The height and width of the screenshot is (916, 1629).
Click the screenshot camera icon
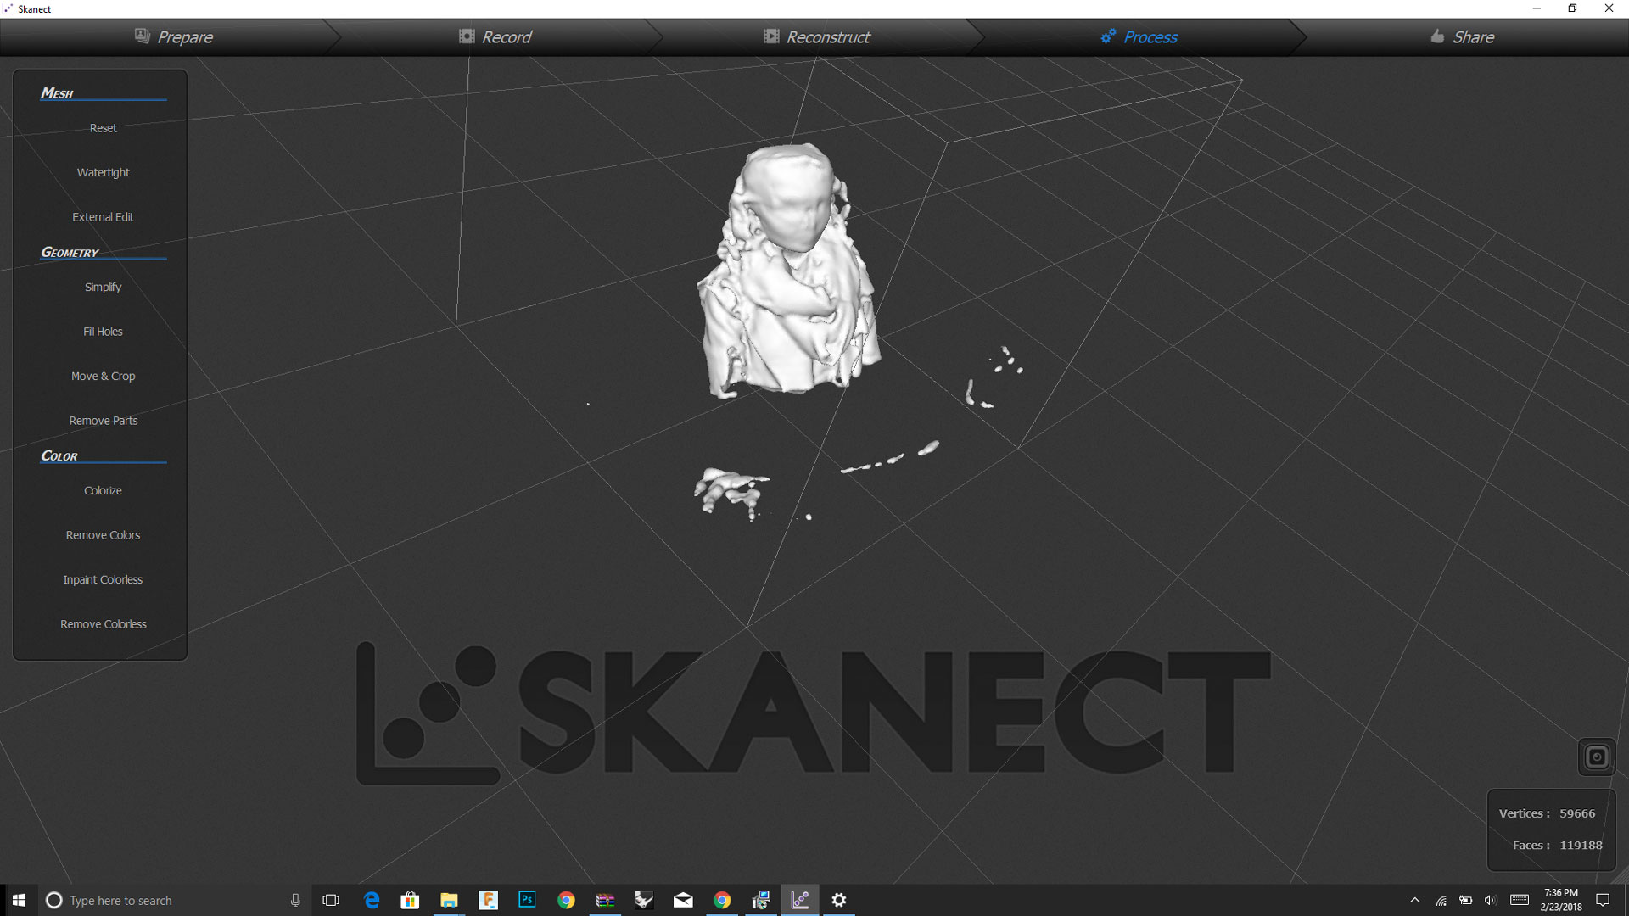click(1596, 757)
